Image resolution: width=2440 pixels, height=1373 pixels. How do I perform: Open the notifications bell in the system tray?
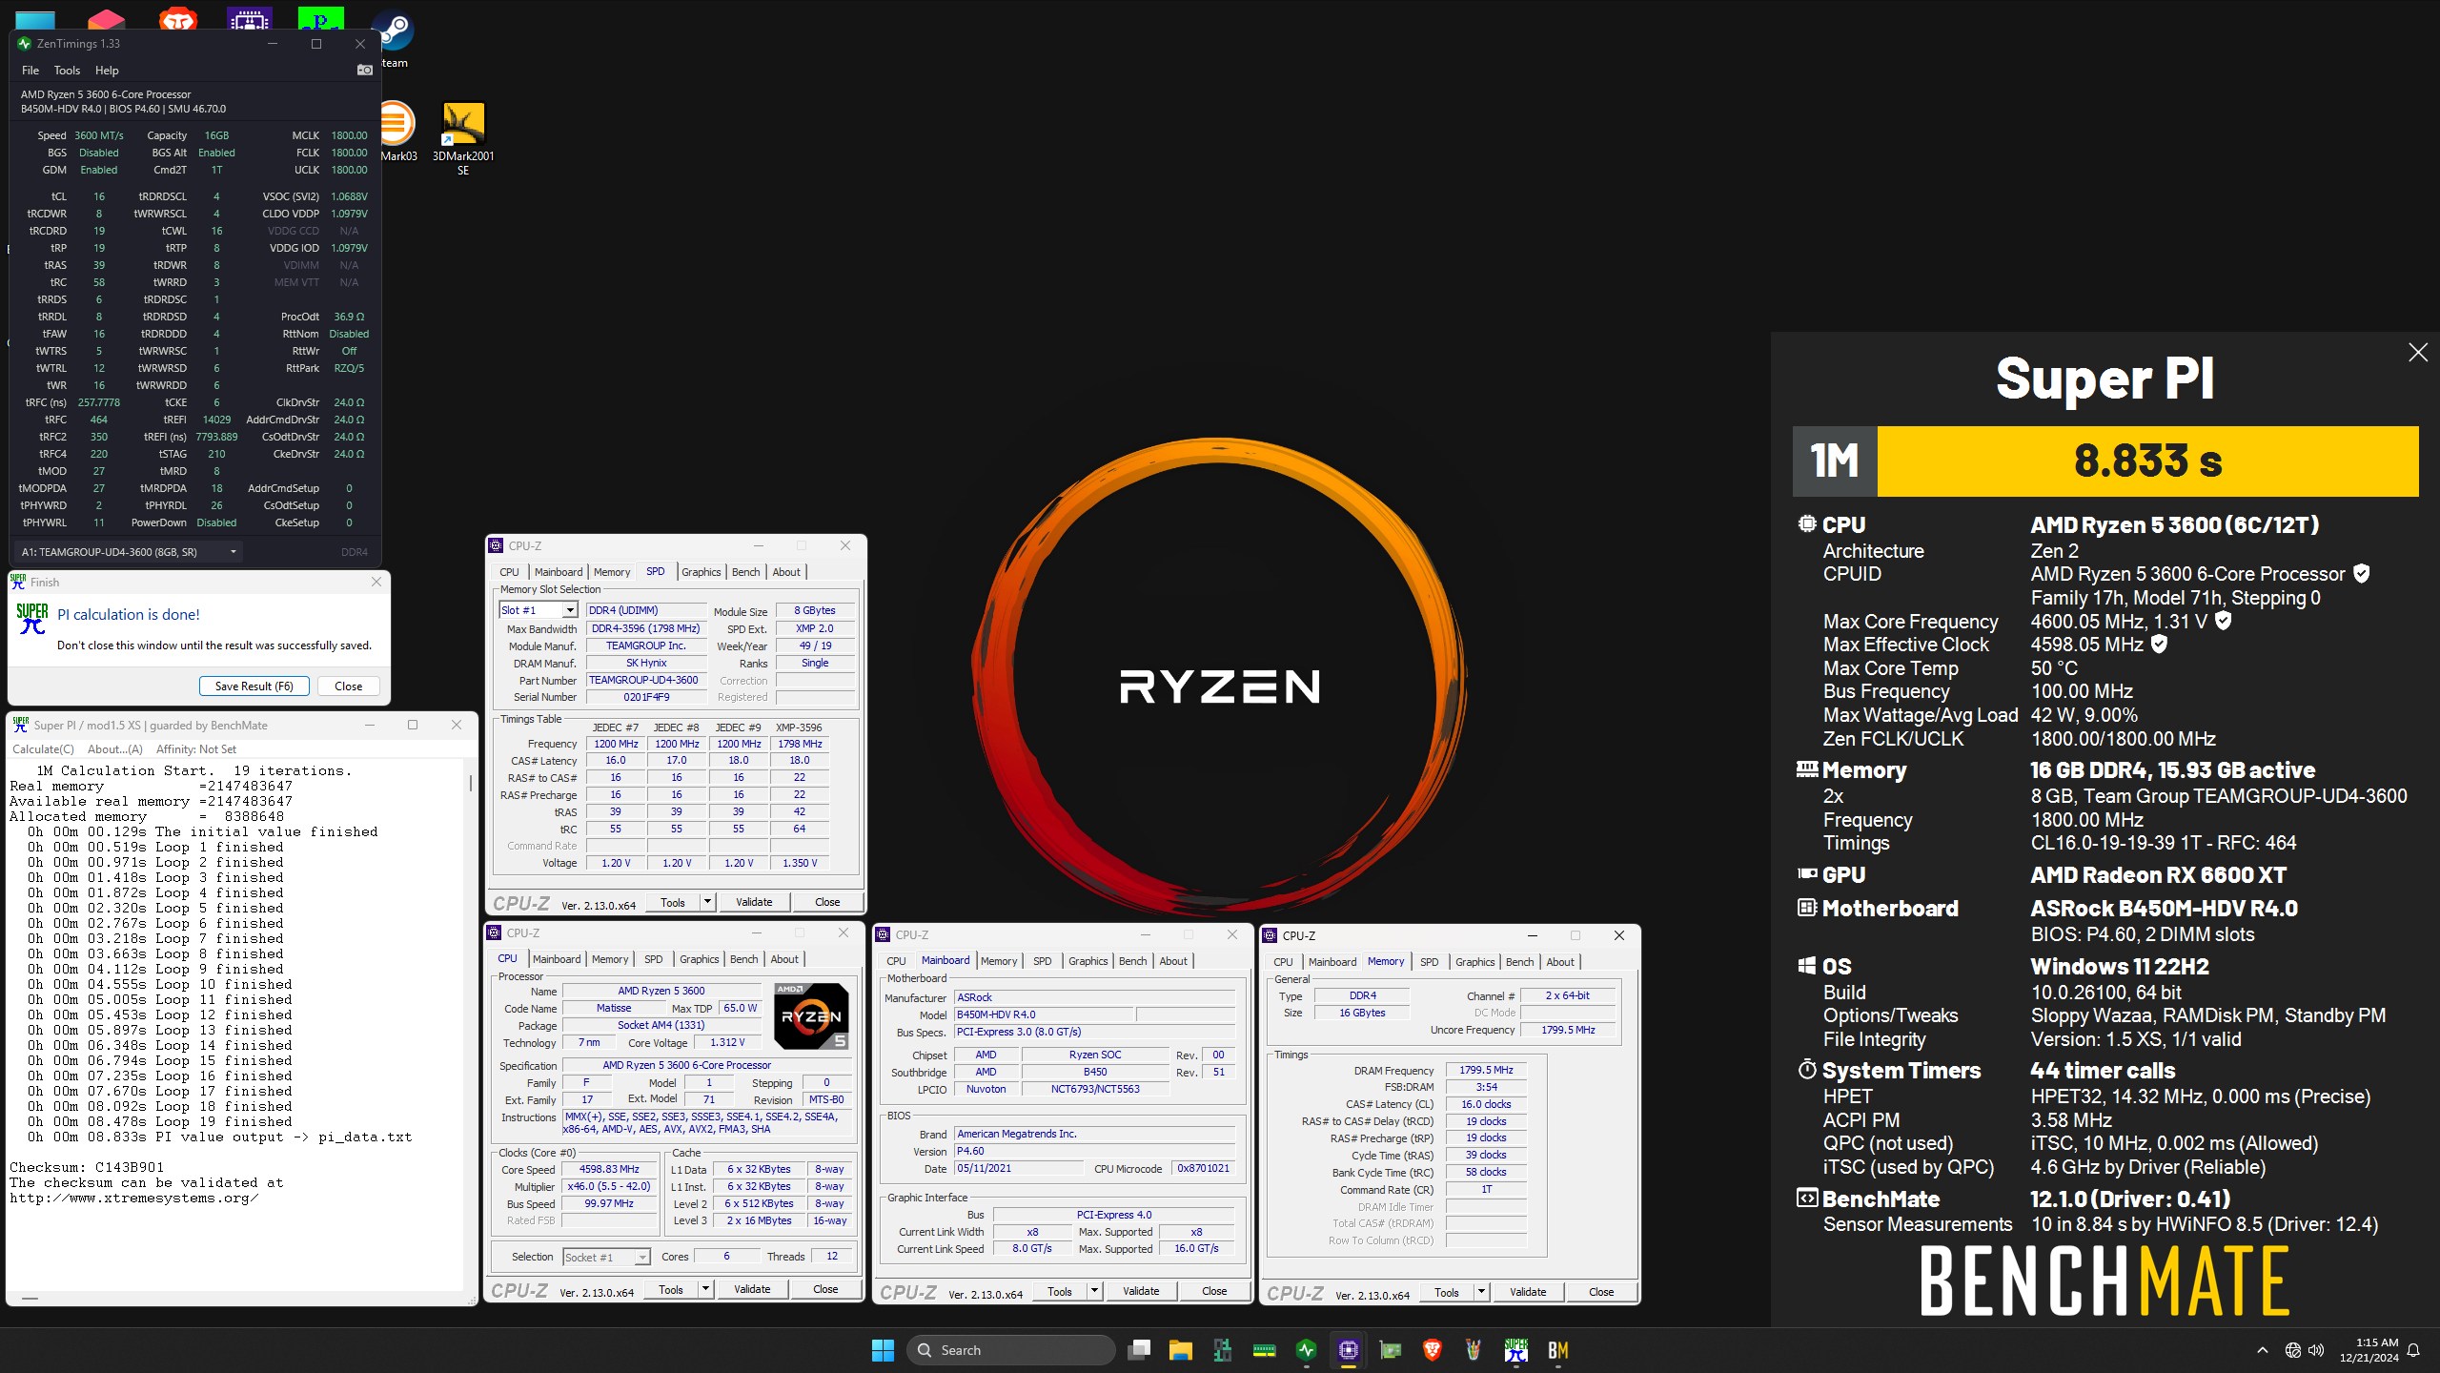coord(2413,1350)
